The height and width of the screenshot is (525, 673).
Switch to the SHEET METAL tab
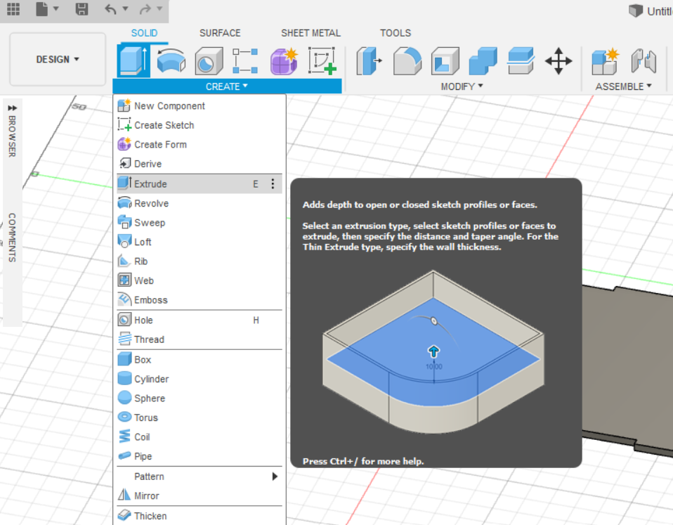(x=311, y=33)
